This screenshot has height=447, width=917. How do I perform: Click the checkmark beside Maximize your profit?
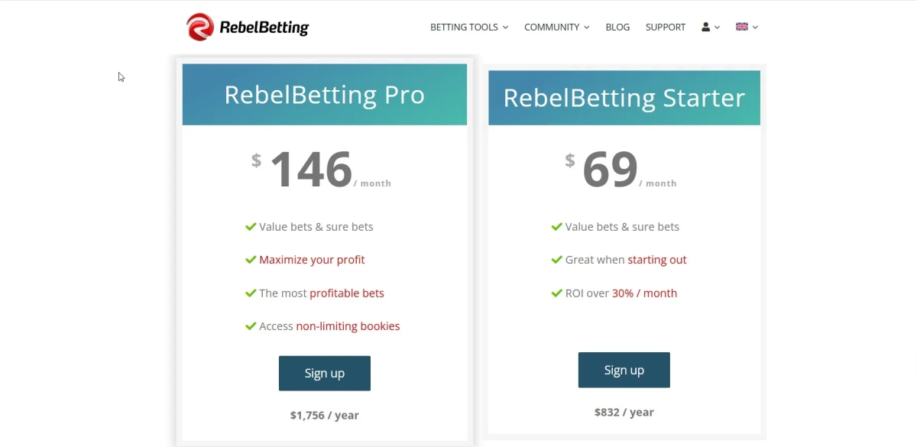[x=251, y=259]
